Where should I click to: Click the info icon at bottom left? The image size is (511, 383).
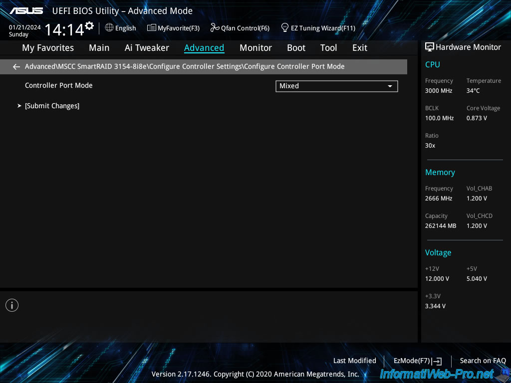click(12, 305)
